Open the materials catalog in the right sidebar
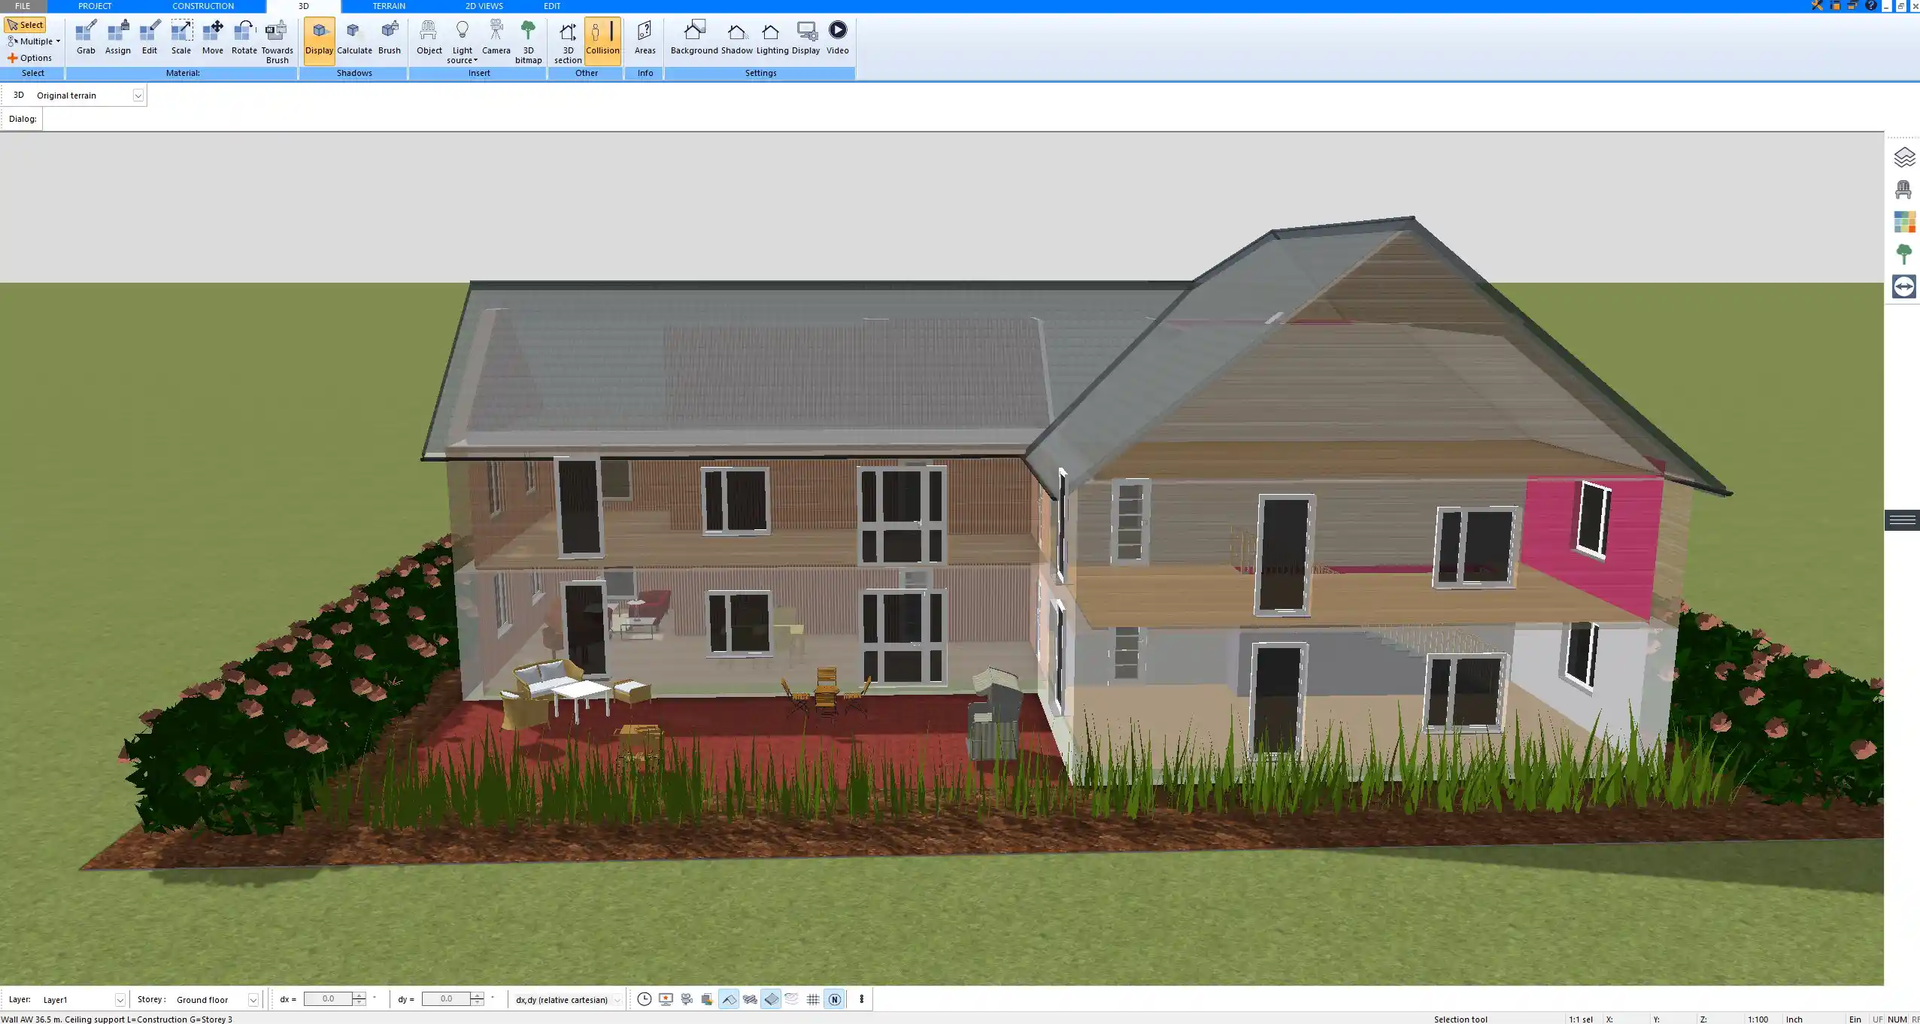This screenshot has width=1920, height=1024. 1904,222
